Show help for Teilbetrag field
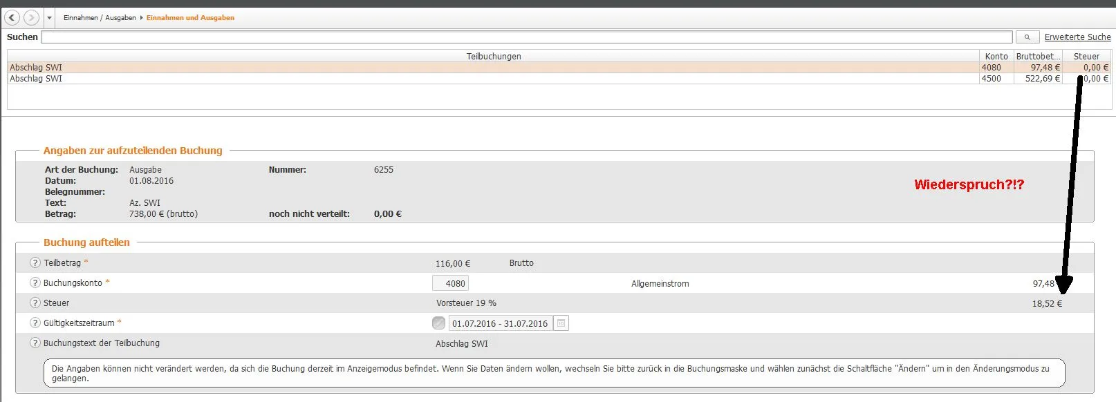 coord(35,263)
